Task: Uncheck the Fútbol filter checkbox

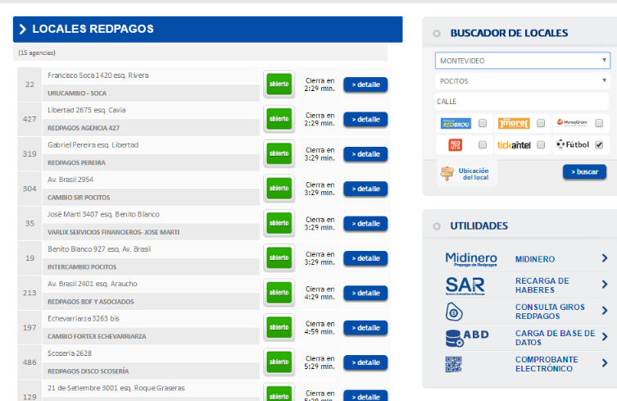Action: 599,145
